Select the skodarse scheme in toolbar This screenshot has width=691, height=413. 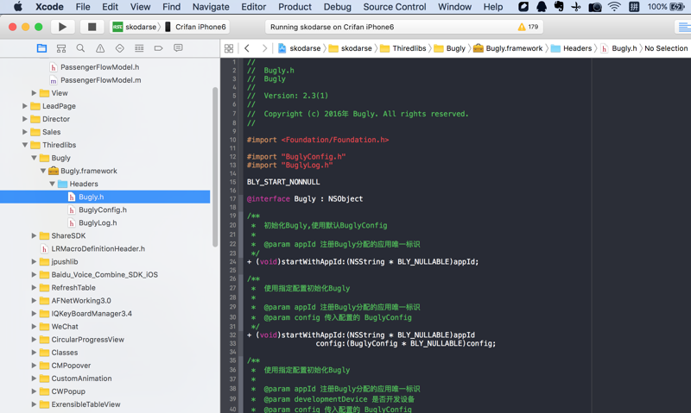point(136,27)
